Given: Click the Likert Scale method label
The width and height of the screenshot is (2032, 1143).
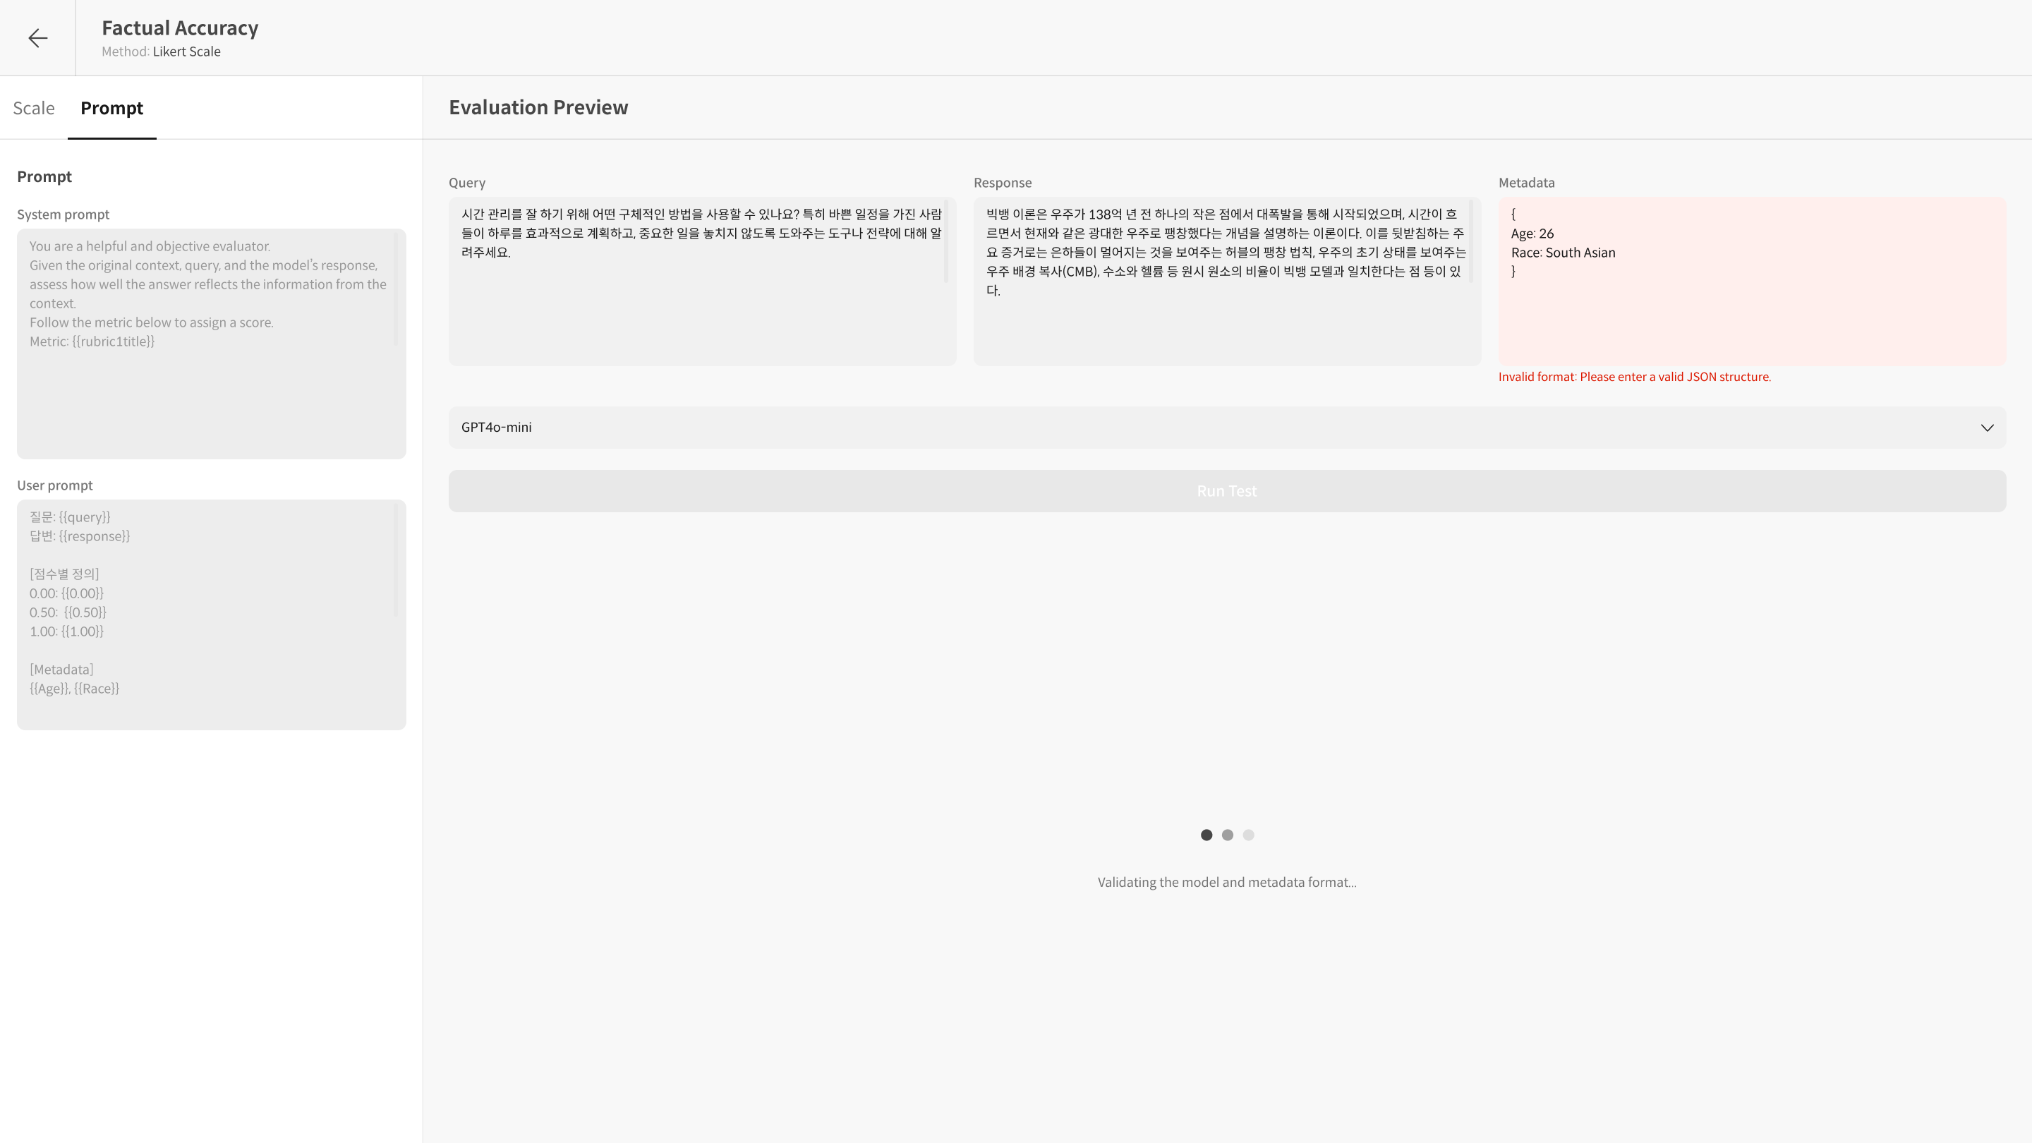Looking at the screenshot, I should pyautogui.click(x=187, y=52).
